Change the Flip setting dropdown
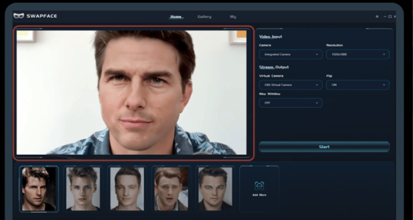This screenshot has width=413, height=220. pos(358,85)
